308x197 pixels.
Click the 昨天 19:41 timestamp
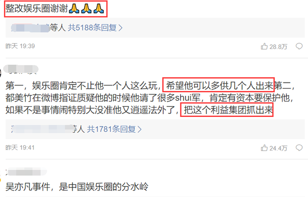(x=20, y=148)
